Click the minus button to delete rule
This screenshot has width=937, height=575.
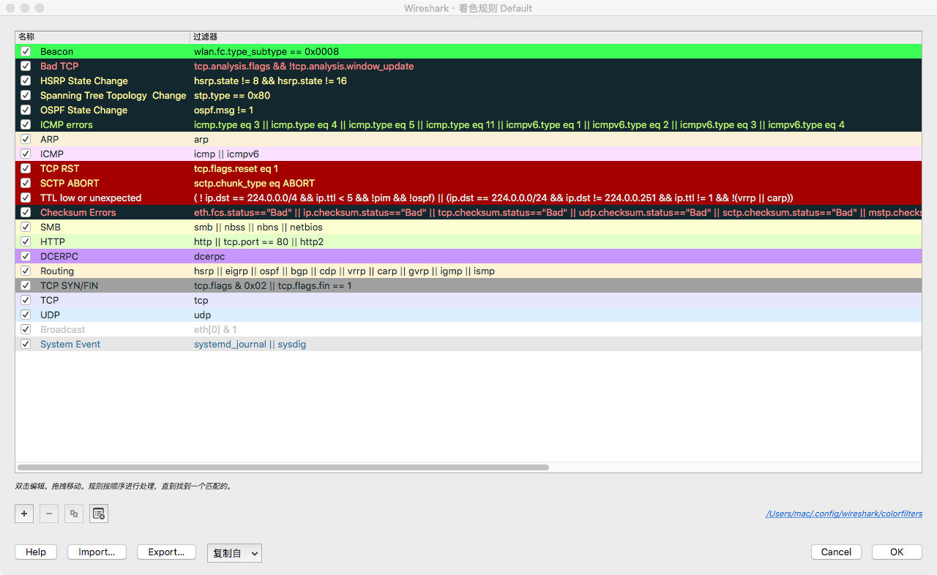pos(49,514)
